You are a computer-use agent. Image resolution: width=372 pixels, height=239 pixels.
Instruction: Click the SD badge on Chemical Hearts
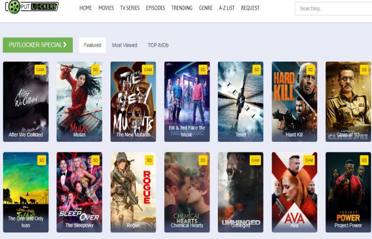203,160
